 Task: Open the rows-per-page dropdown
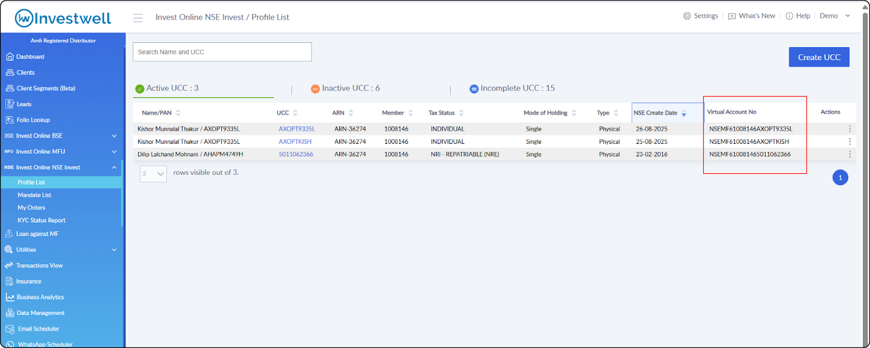(153, 174)
